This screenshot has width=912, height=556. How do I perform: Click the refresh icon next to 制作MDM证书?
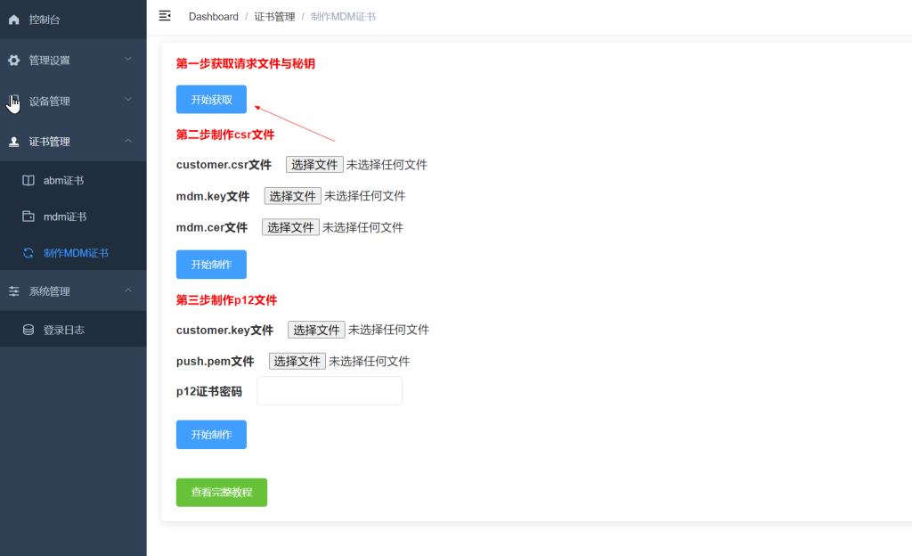pyautogui.click(x=28, y=253)
